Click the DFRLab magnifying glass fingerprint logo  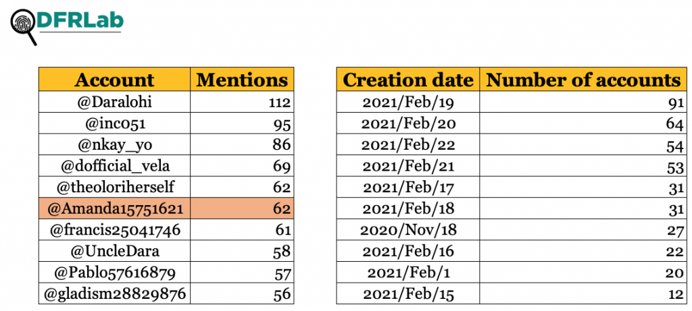[24, 27]
